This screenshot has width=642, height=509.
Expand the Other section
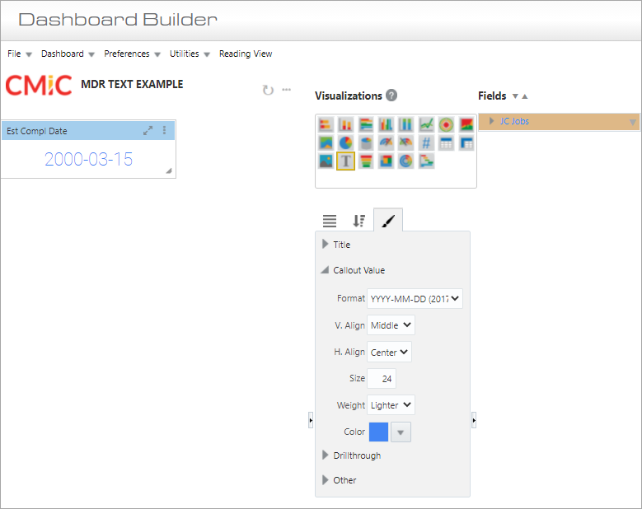point(325,480)
